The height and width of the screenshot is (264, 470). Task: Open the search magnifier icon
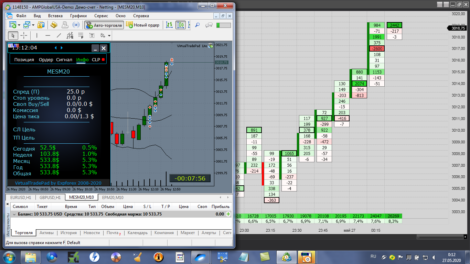[x=197, y=25]
